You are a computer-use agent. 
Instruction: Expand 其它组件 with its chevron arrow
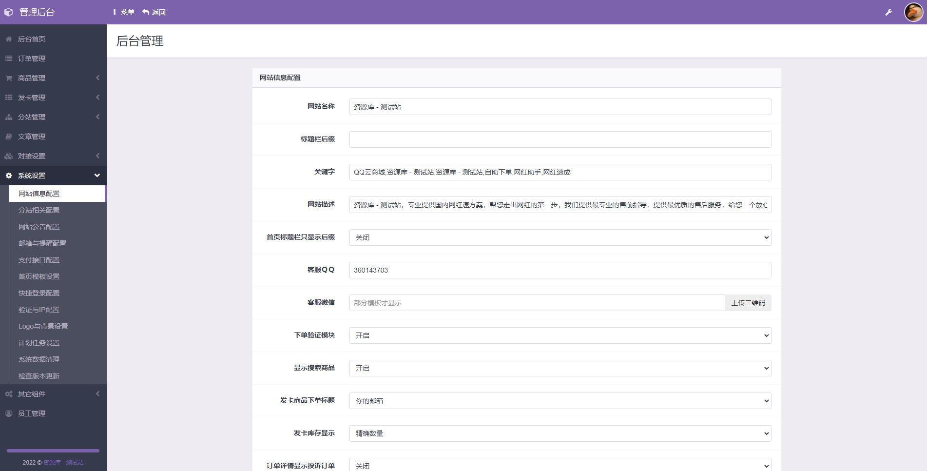(97, 394)
